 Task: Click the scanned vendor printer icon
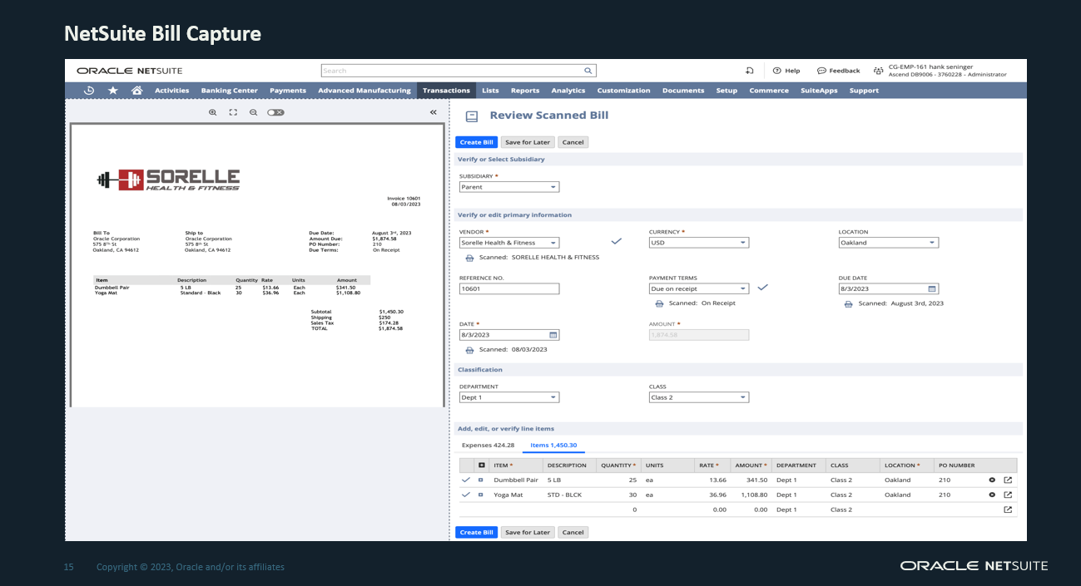[x=469, y=258]
